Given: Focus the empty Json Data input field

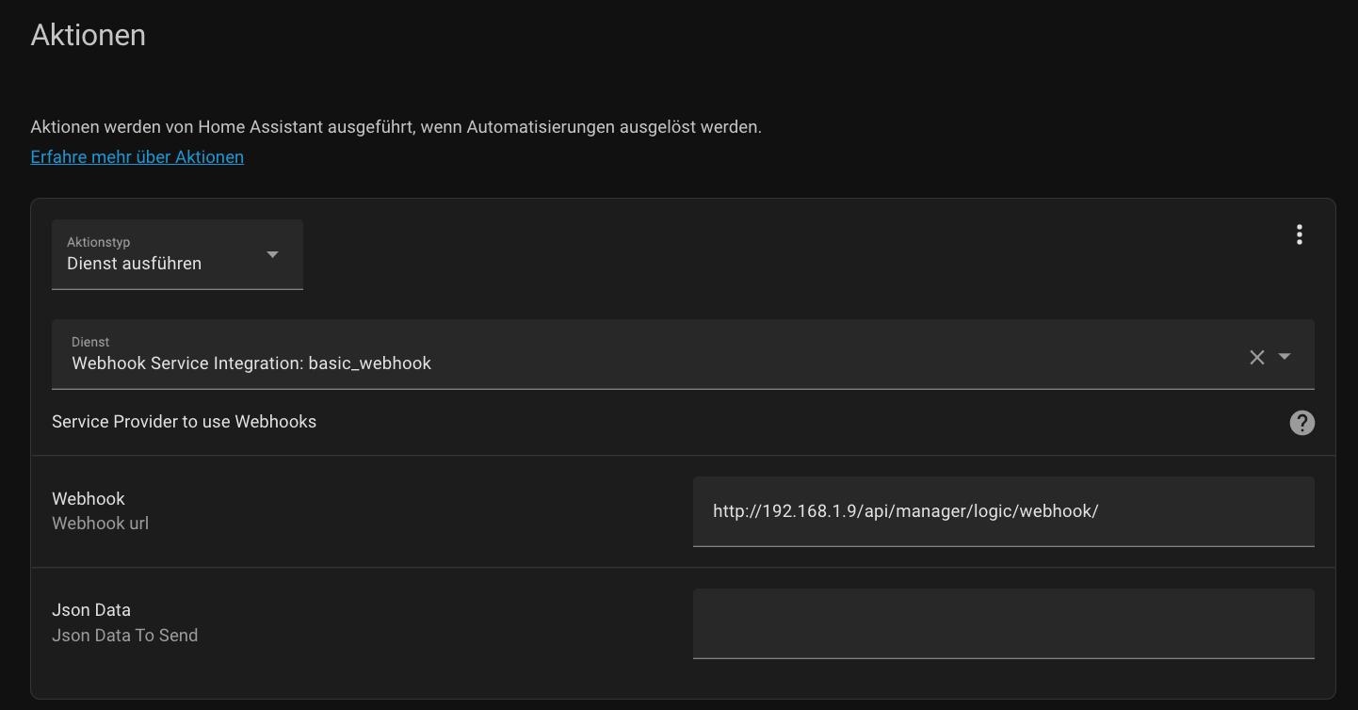Looking at the screenshot, I should point(1003,622).
